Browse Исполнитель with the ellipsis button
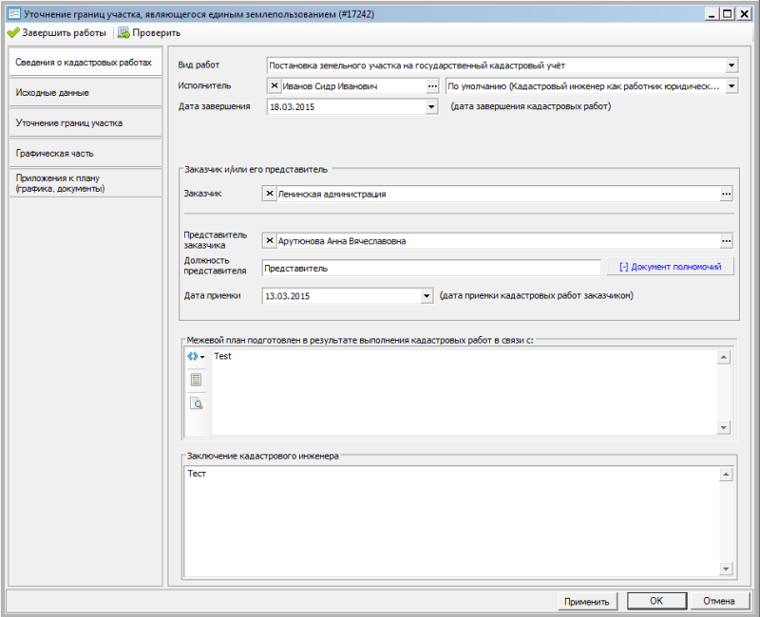This screenshot has width=760, height=617. (431, 86)
